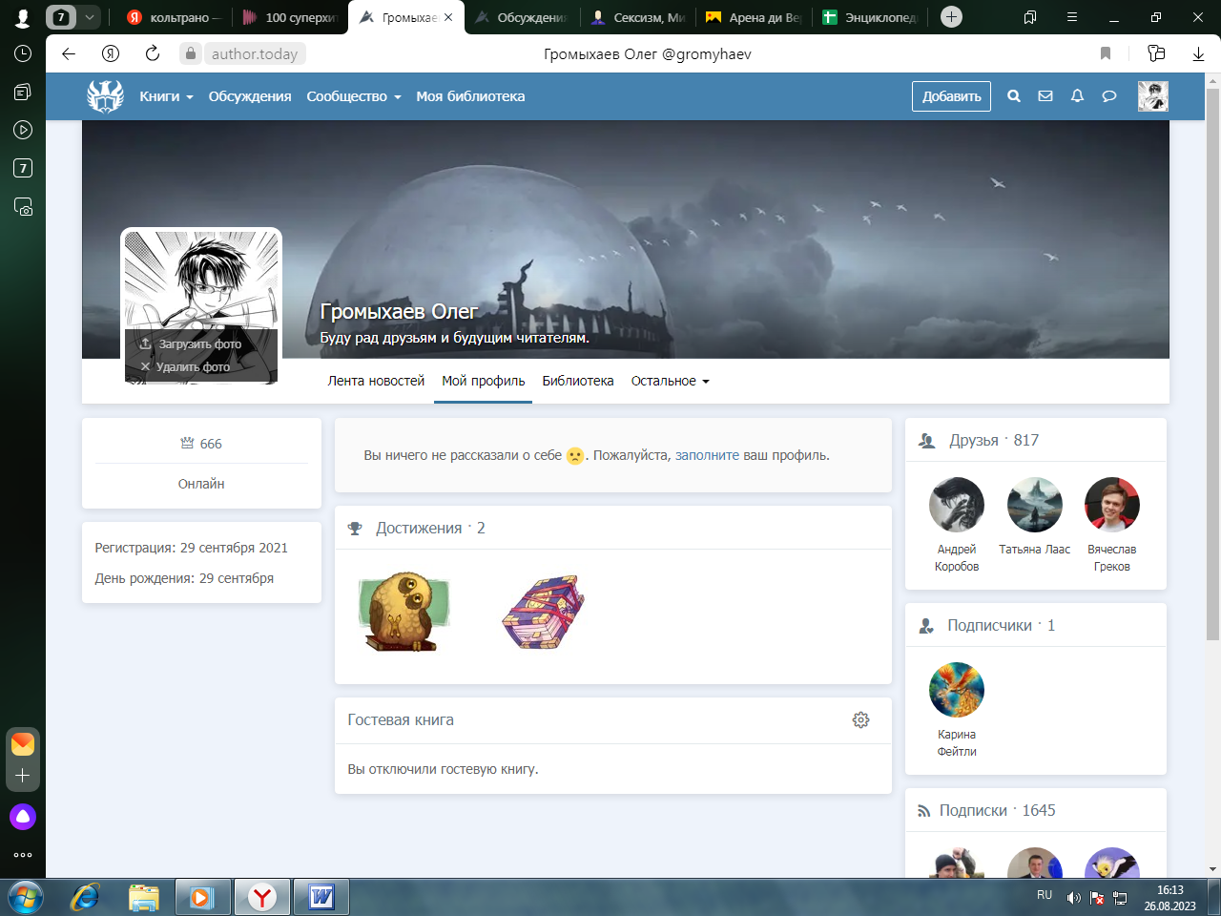Open the Подписчики list heading

[1001, 625]
